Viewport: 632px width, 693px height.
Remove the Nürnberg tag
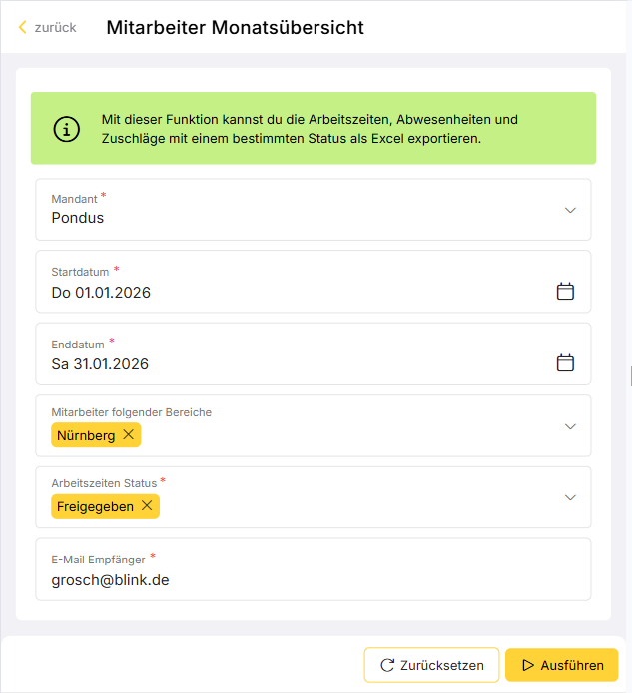[128, 435]
